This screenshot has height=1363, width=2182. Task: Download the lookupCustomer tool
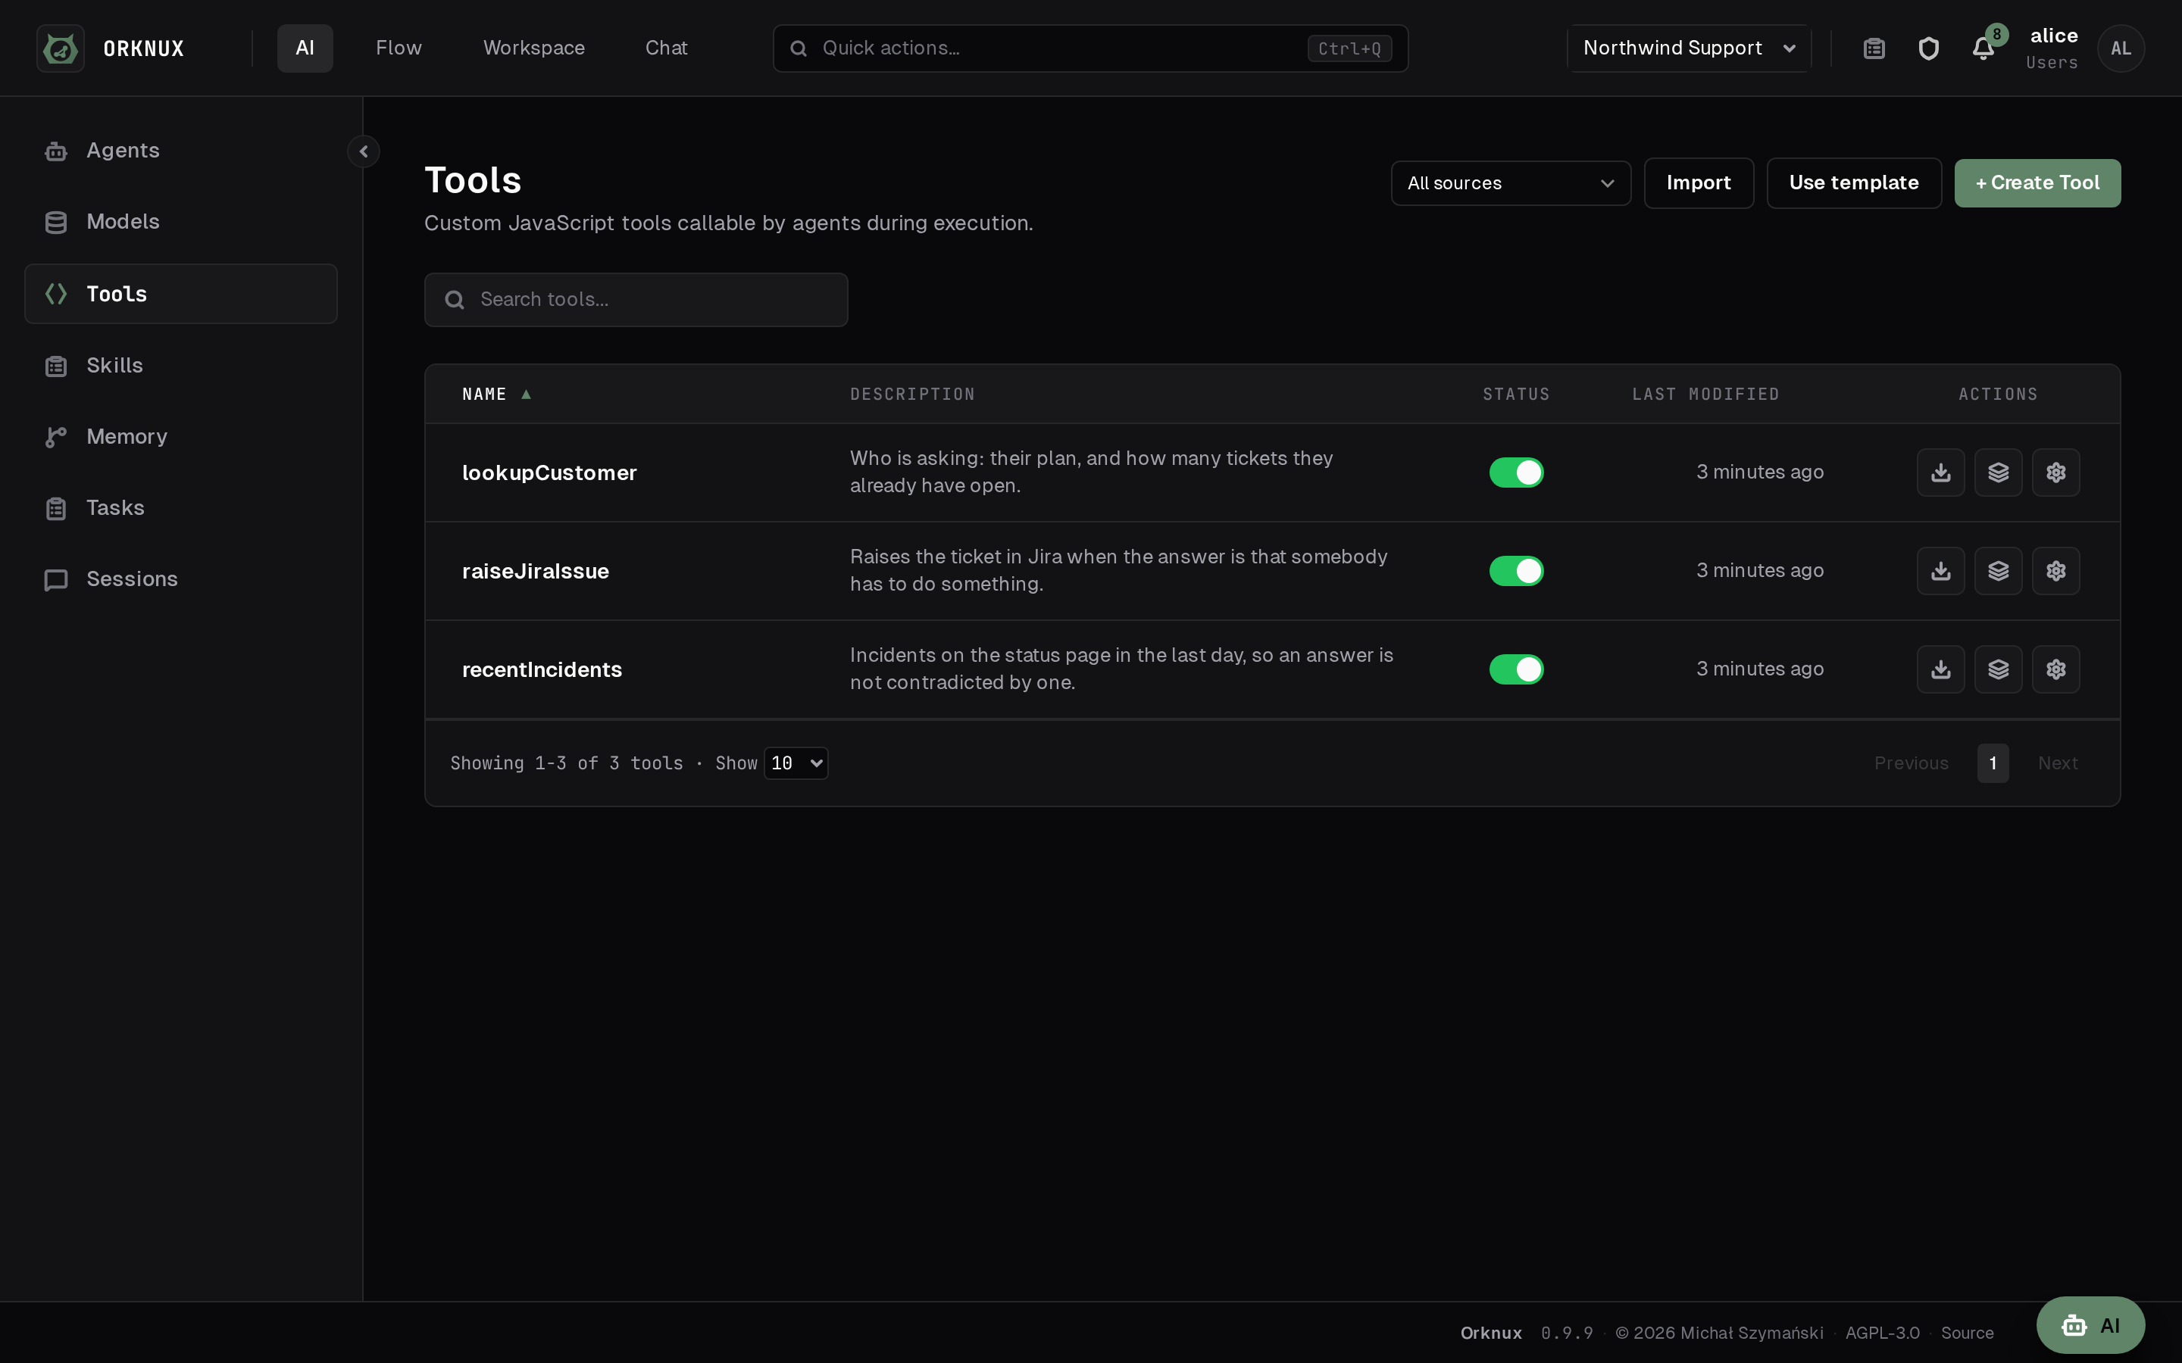pos(1940,473)
